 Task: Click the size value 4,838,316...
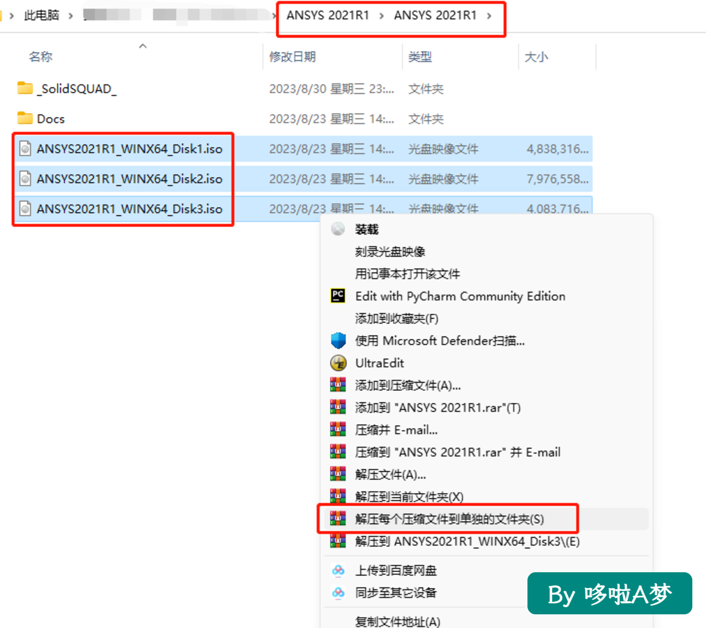(557, 149)
